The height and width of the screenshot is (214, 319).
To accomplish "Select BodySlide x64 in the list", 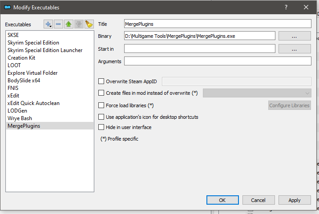I will (x=50, y=81).
